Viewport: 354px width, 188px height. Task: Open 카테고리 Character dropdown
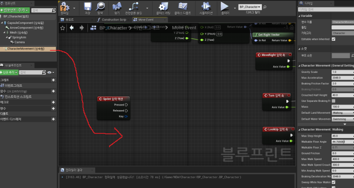(343, 33)
